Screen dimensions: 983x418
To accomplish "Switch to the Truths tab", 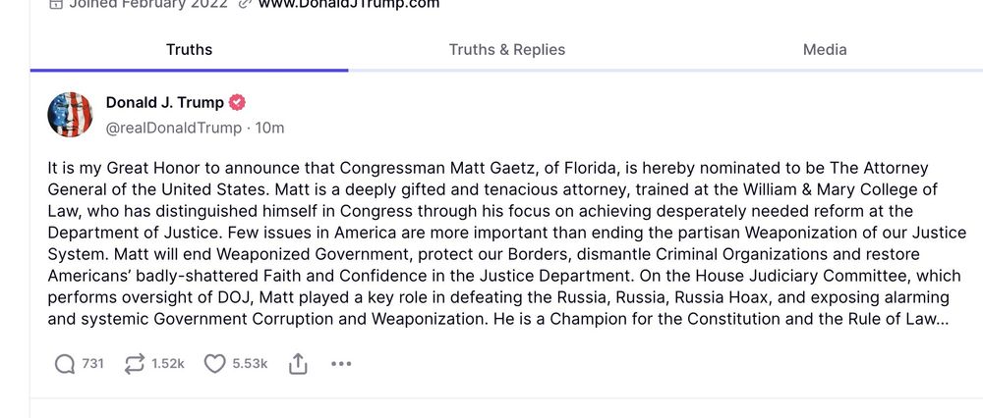I will pos(189,49).
